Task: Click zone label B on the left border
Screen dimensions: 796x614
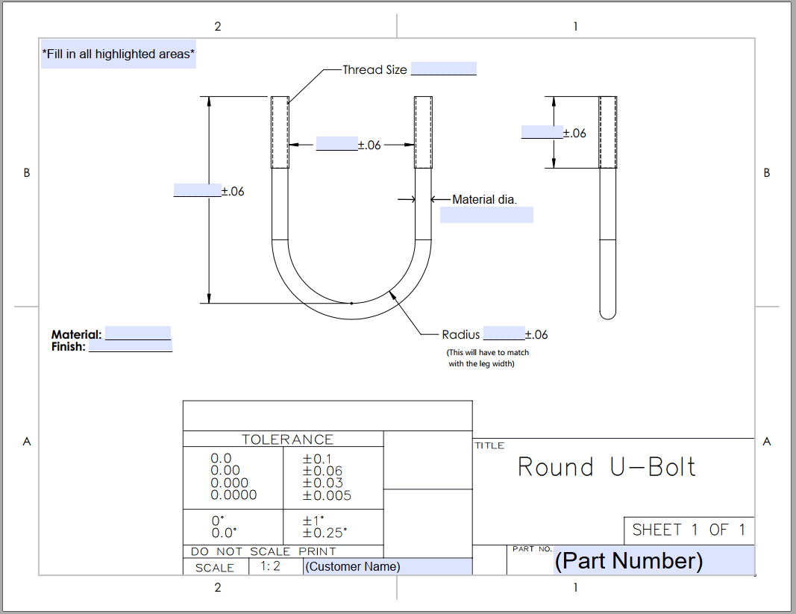Action: pos(27,172)
